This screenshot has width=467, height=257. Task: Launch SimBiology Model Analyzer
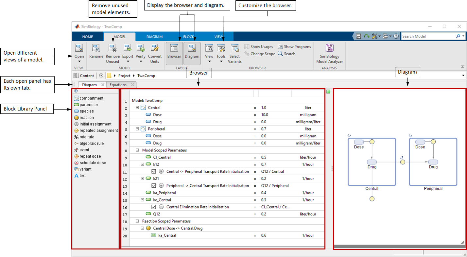coord(329,53)
